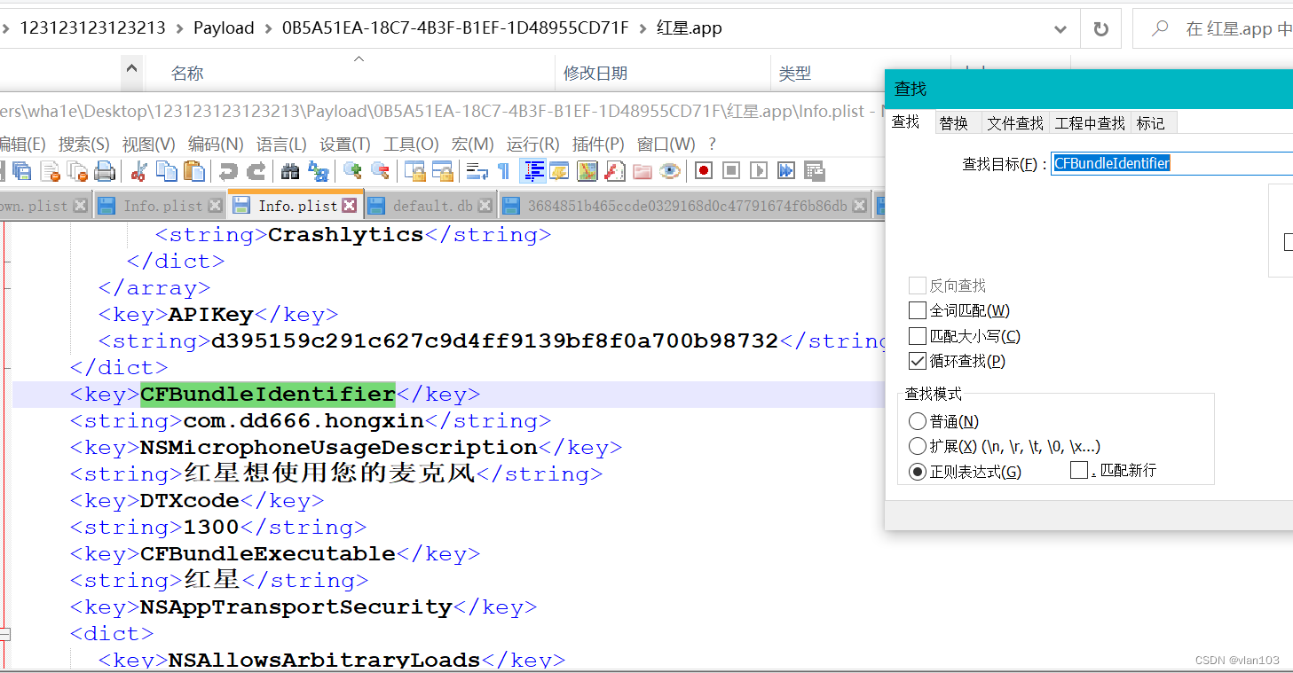
Task: Click the Undo arrow icon
Action: pos(228,170)
